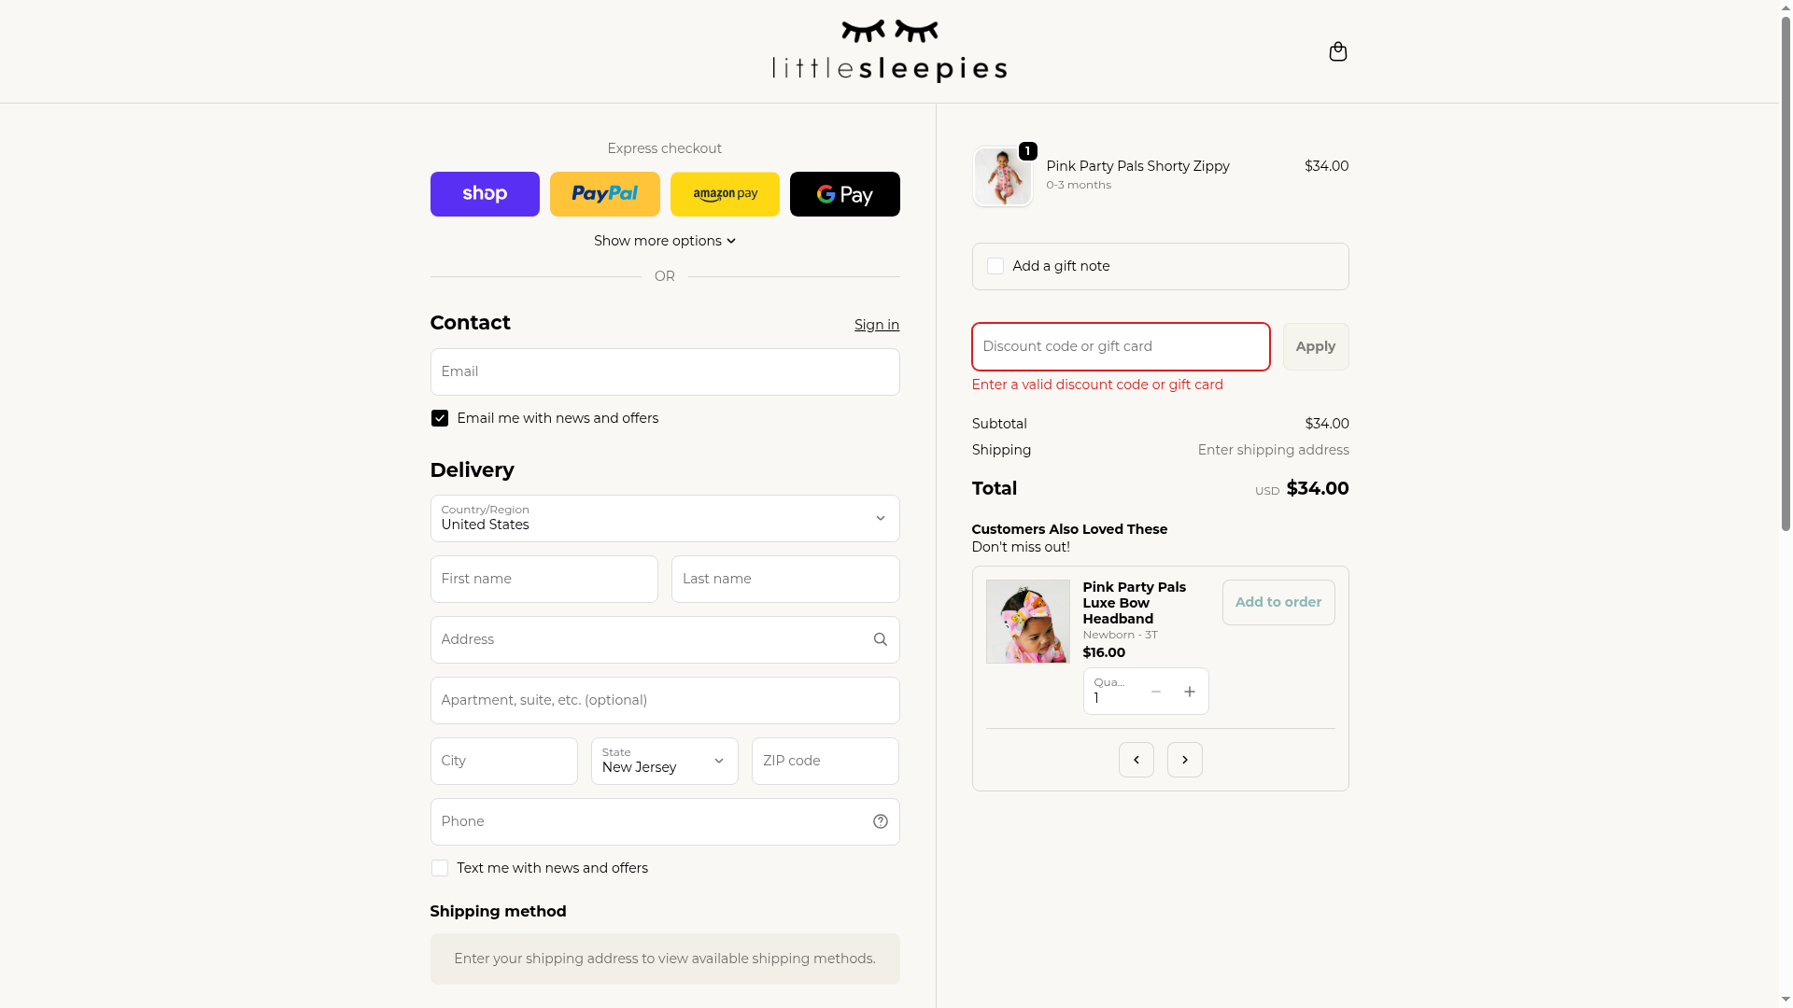Enable Text me with news and offers
Viewport: 1793px width, 1008px height.
click(440, 868)
